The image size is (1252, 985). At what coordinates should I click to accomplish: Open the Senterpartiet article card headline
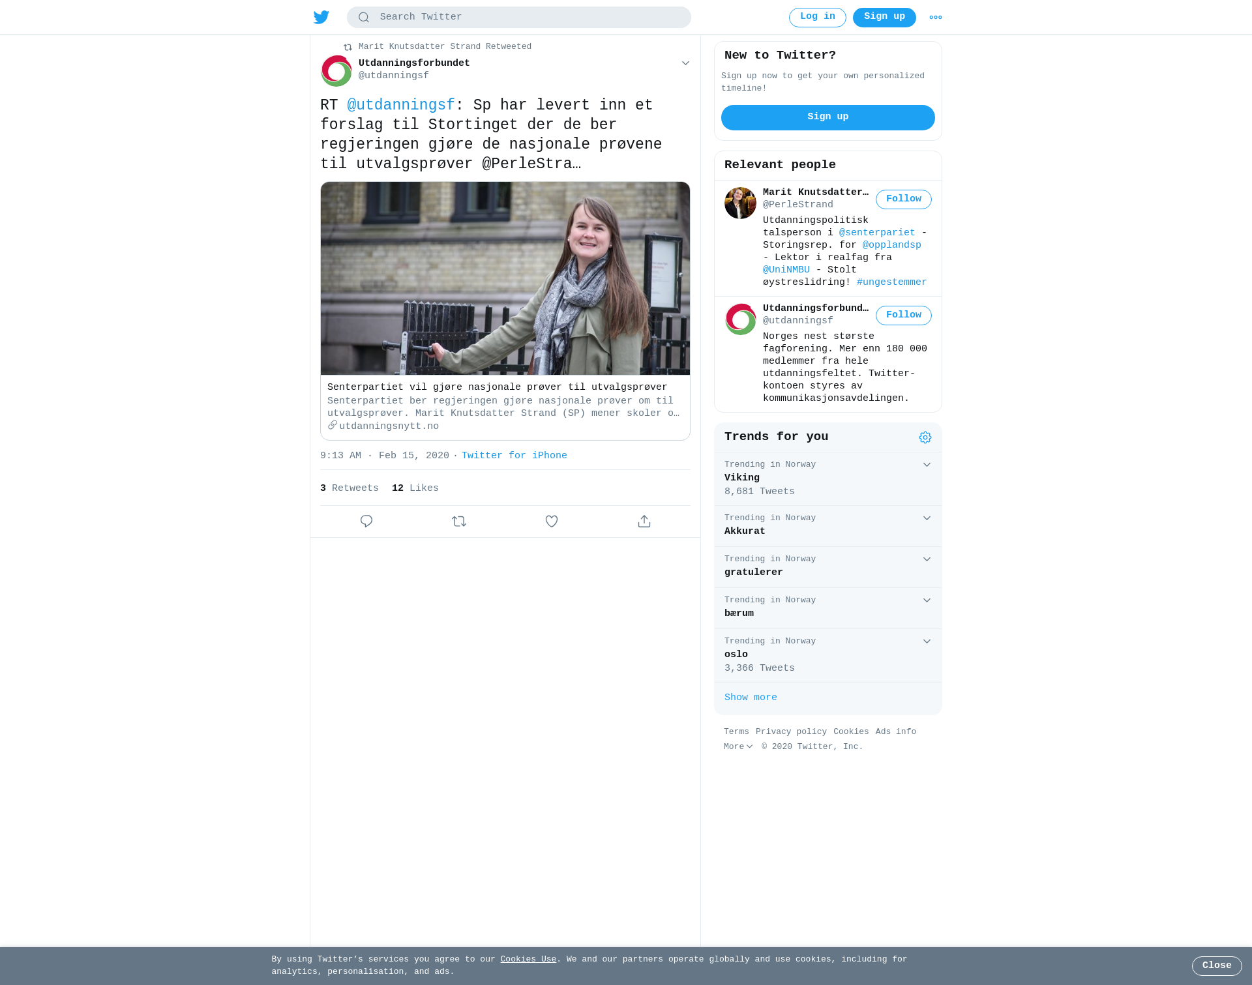[x=498, y=387]
